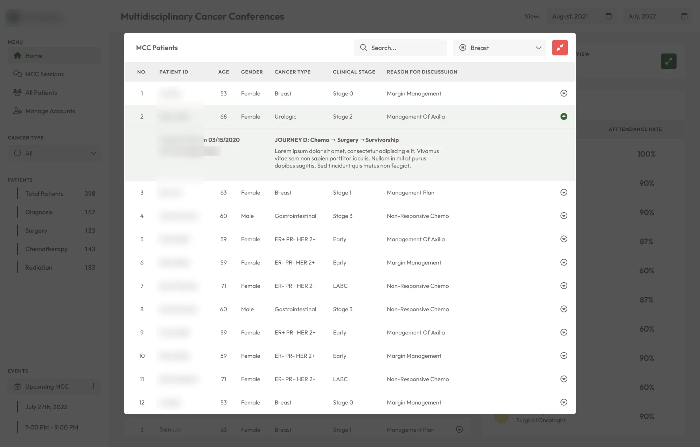
Task: Expand details for row 9
Action: coord(563,332)
